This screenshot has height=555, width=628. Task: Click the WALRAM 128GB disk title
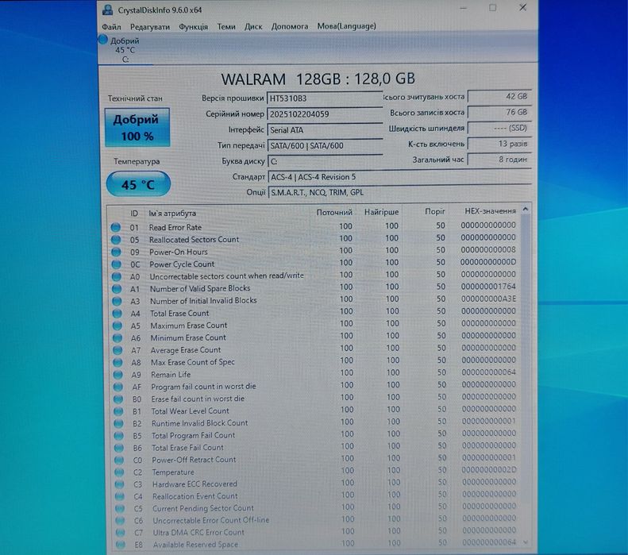click(318, 79)
